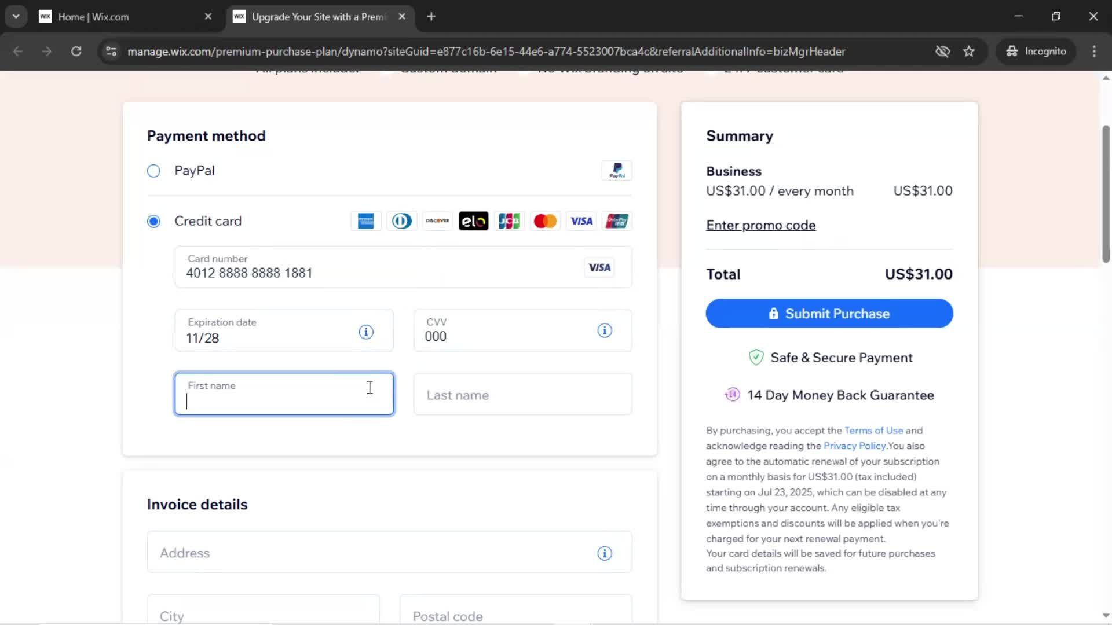Click the Visa icon in card brands row
Image resolution: width=1112 pixels, height=625 pixels.
(581, 221)
